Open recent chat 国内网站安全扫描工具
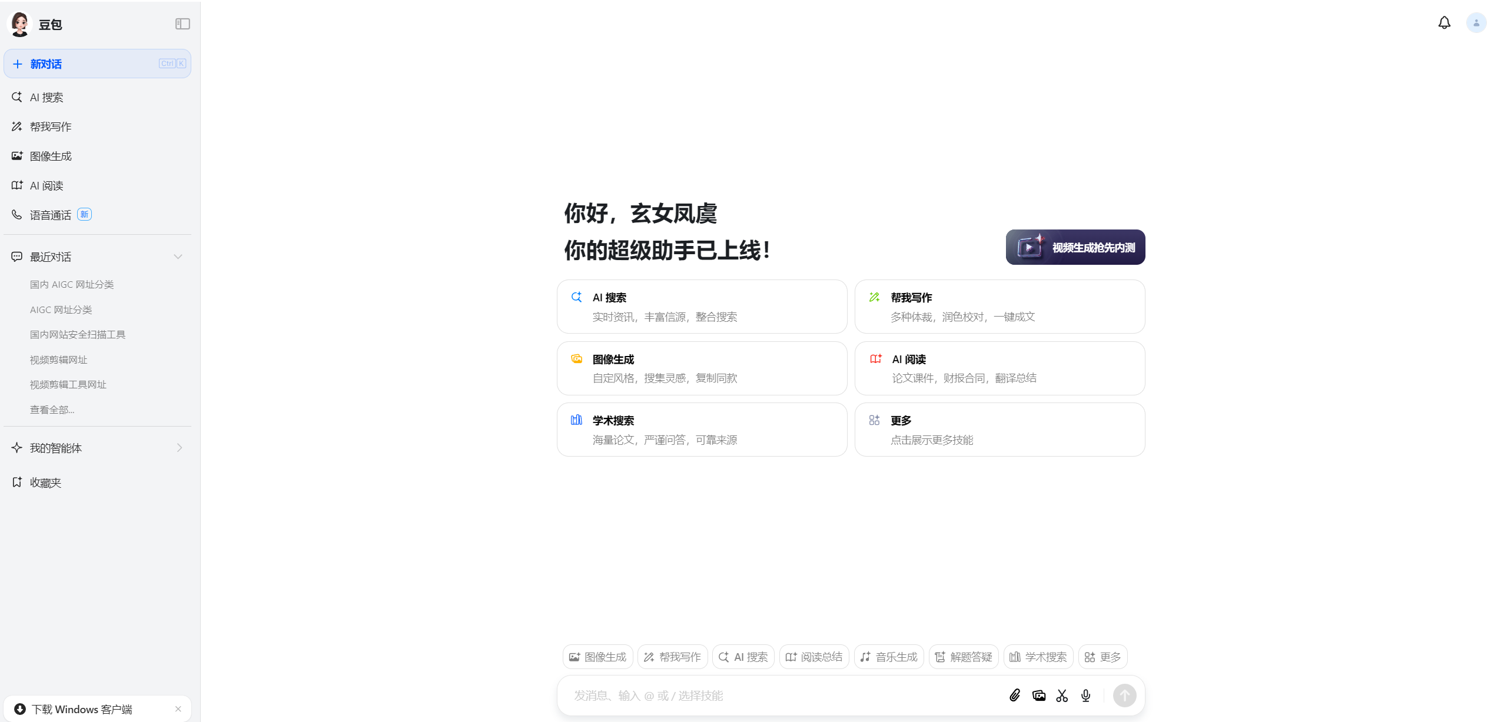The image size is (1491, 722). (78, 334)
